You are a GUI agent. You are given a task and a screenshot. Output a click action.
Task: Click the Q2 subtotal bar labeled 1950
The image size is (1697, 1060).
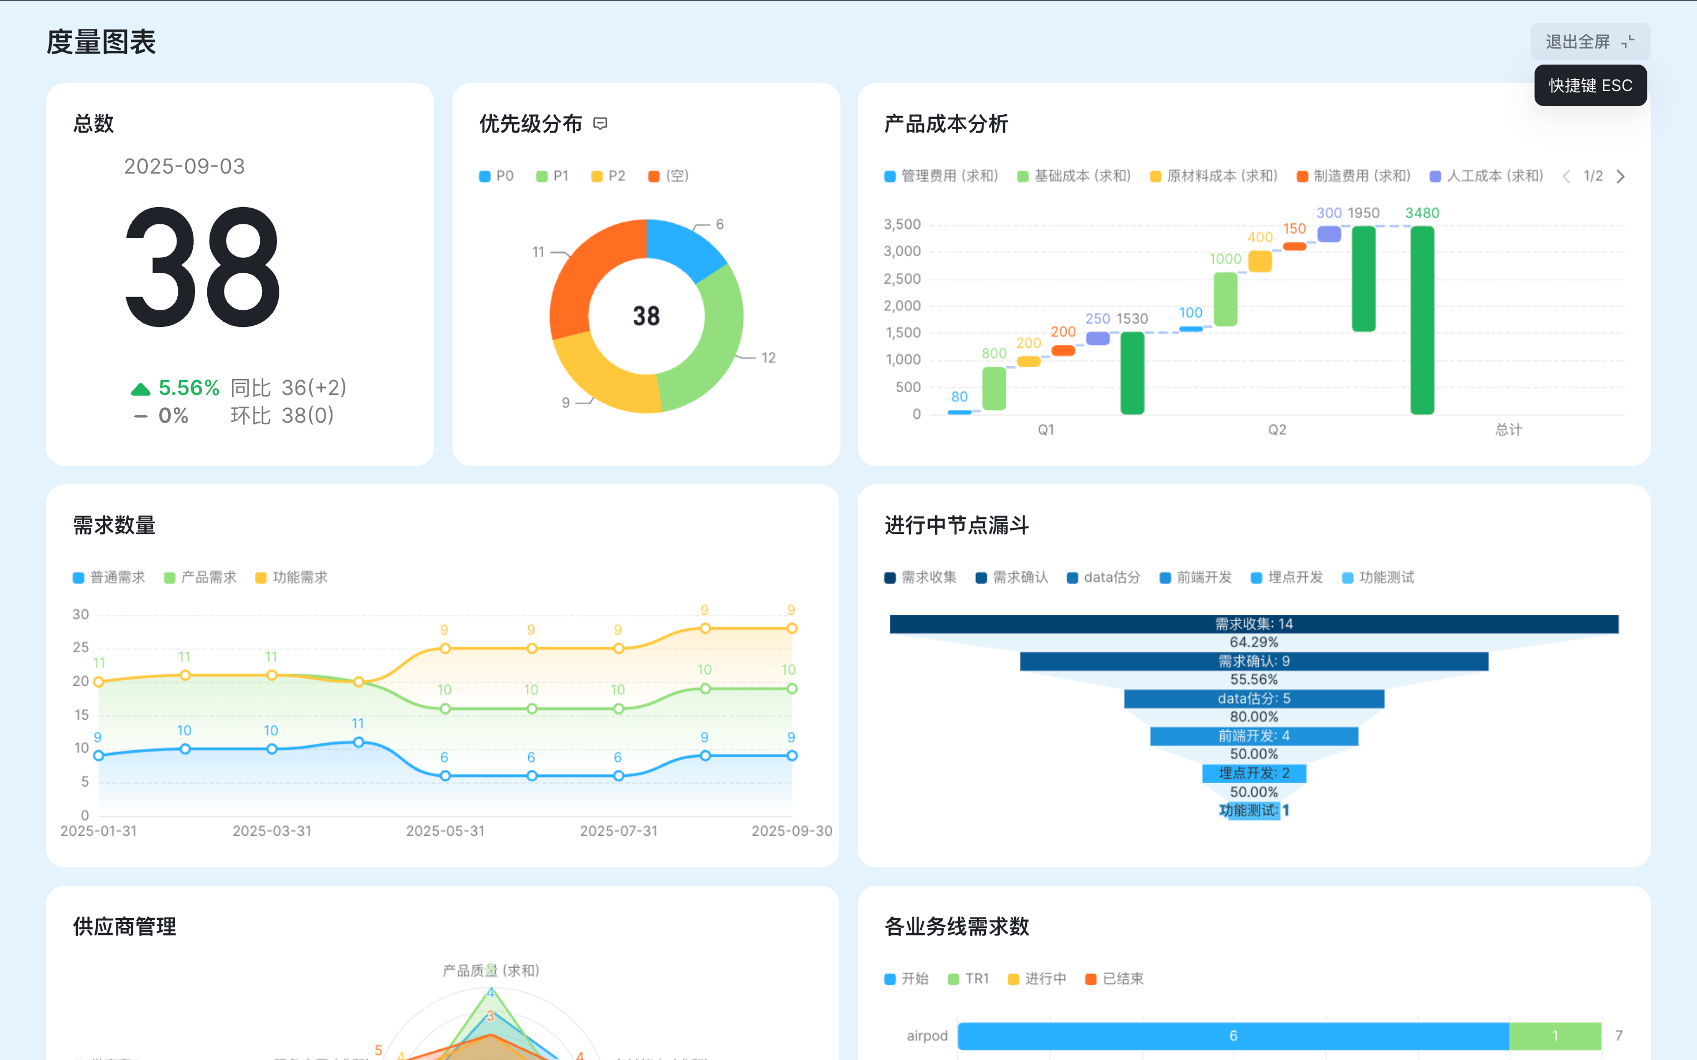click(x=1364, y=279)
